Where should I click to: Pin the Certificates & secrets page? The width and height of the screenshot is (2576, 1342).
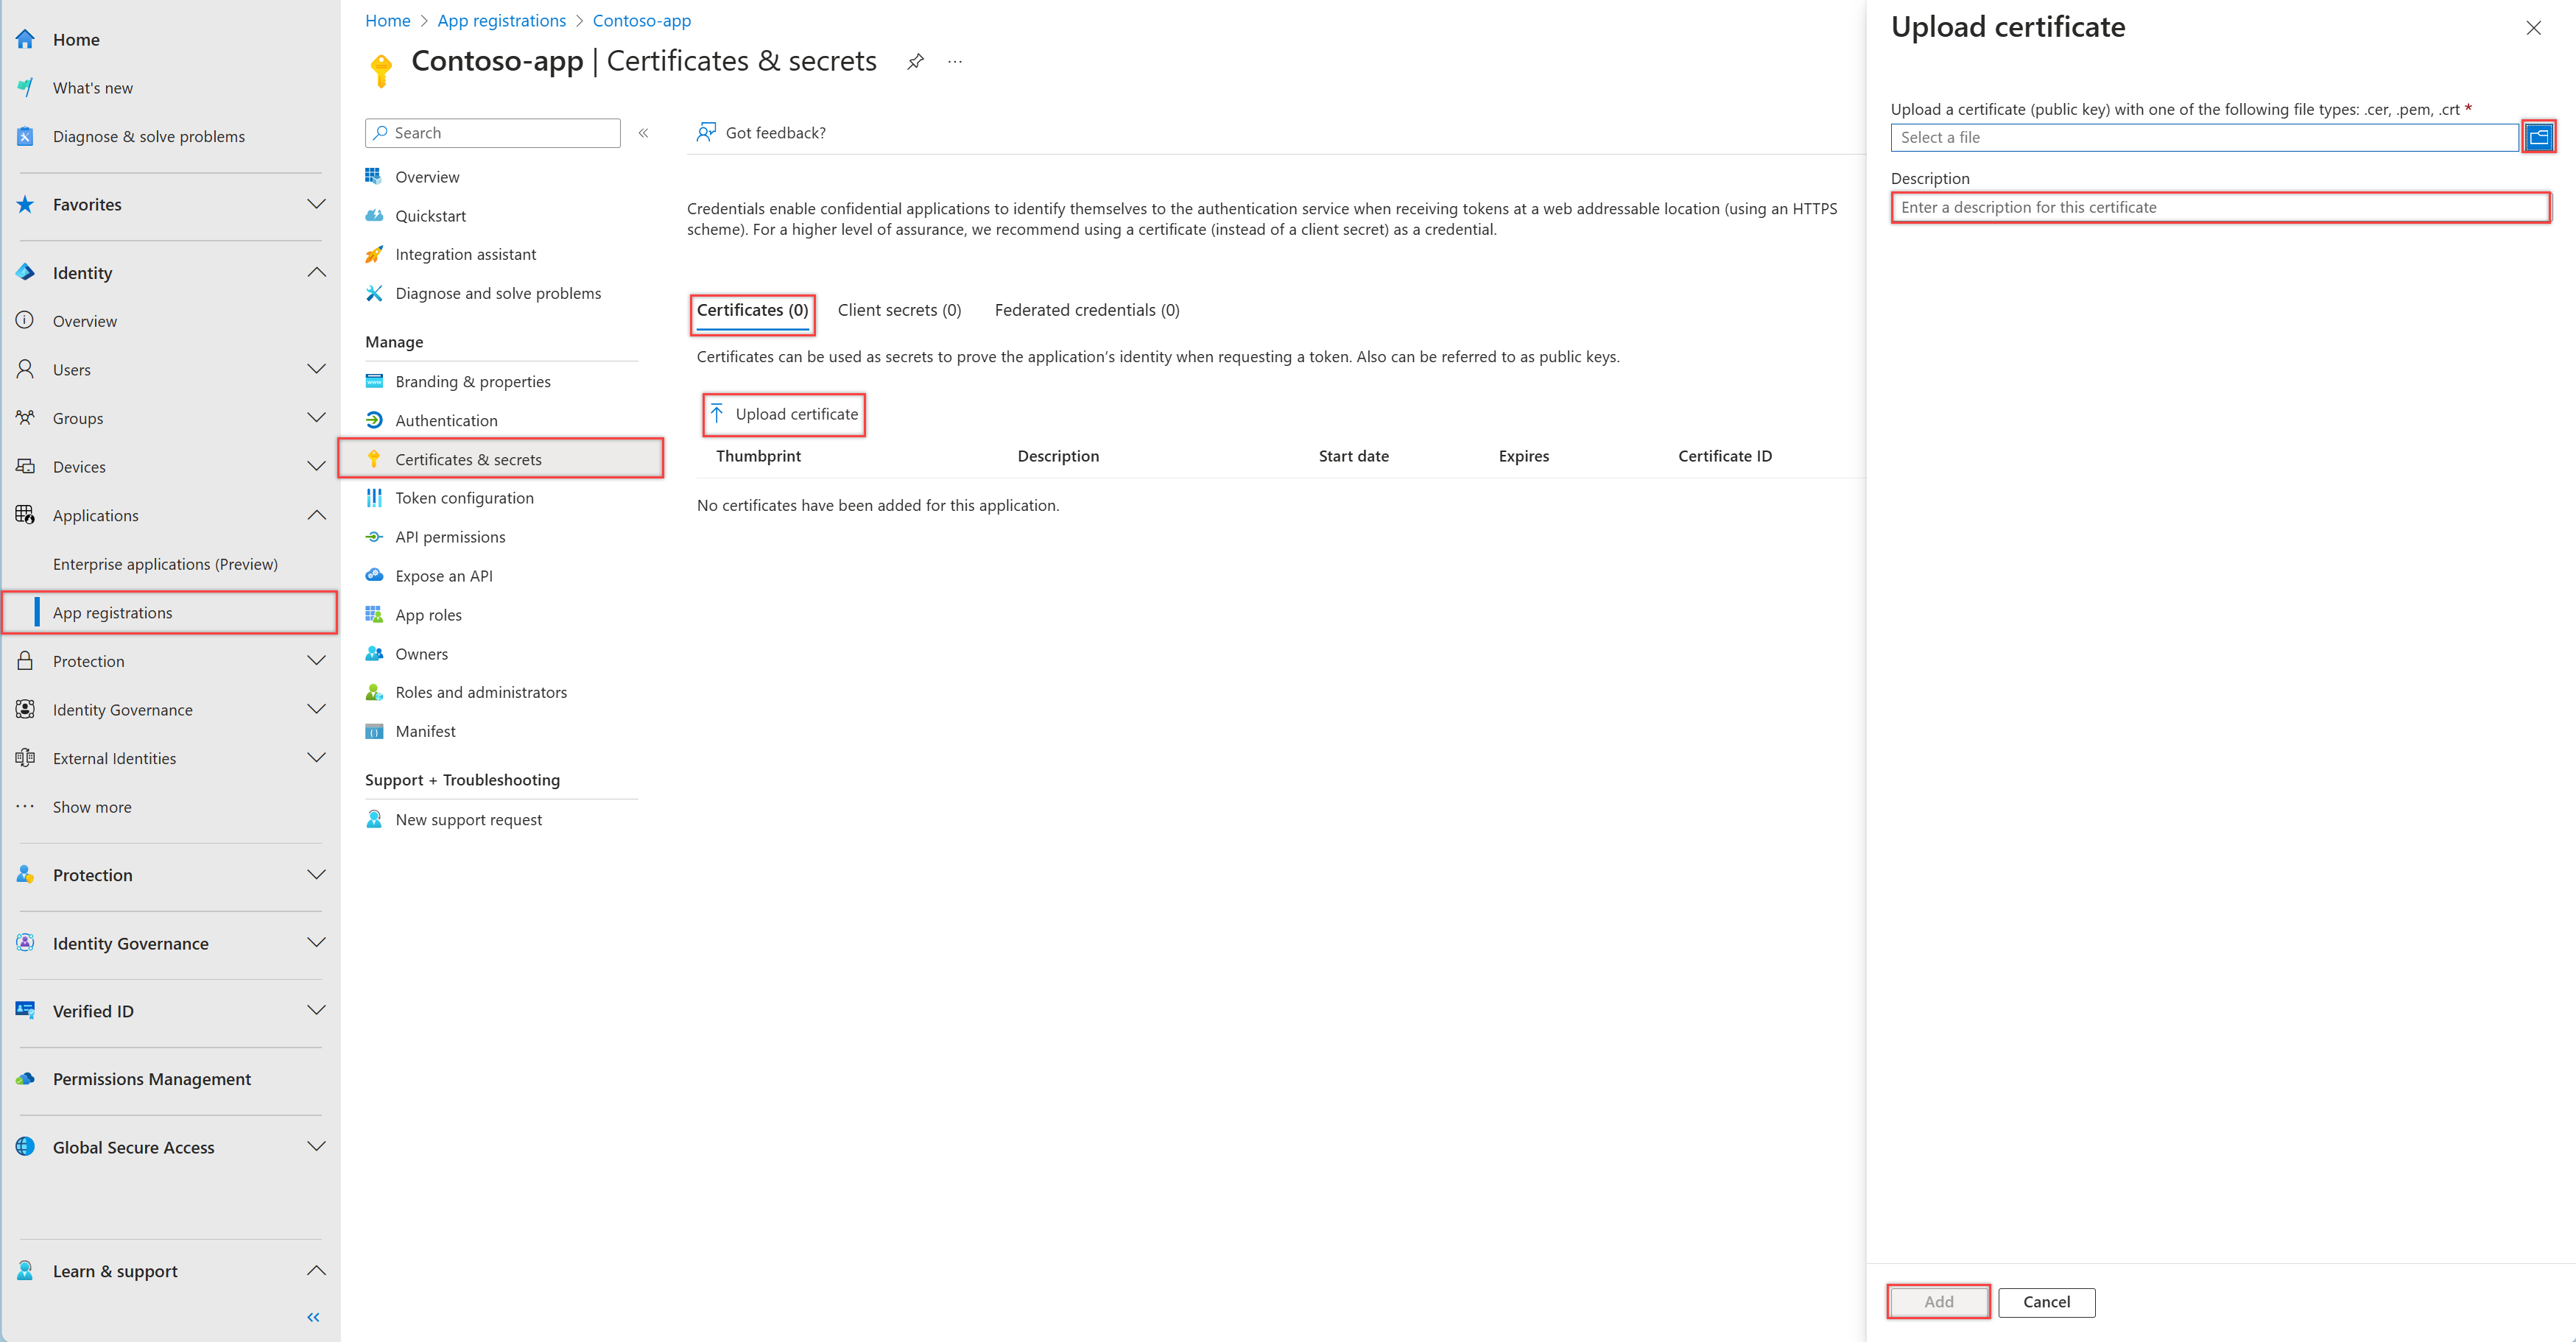(x=915, y=61)
